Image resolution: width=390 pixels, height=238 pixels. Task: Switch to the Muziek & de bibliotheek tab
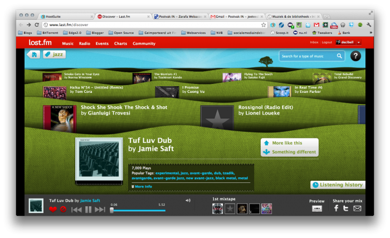pyautogui.click(x=294, y=17)
